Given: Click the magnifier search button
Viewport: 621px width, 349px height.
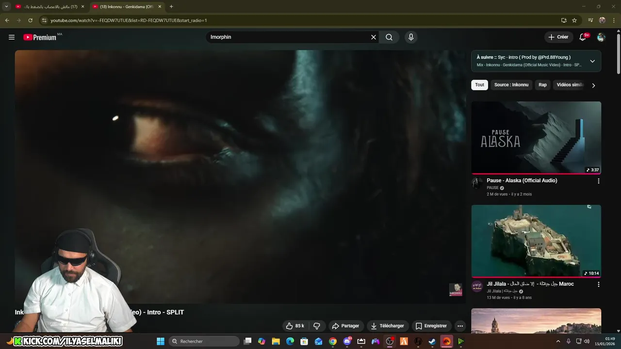Looking at the screenshot, I should (389, 37).
